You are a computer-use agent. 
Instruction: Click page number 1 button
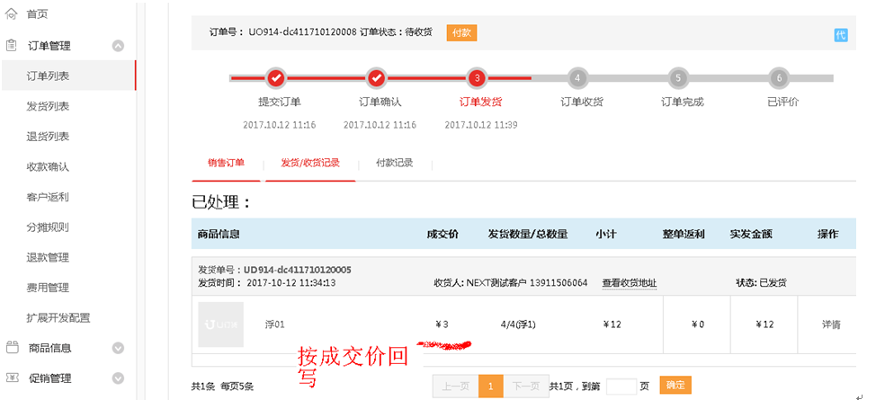click(490, 387)
